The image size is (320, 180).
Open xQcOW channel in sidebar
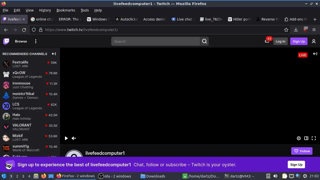tap(30, 74)
